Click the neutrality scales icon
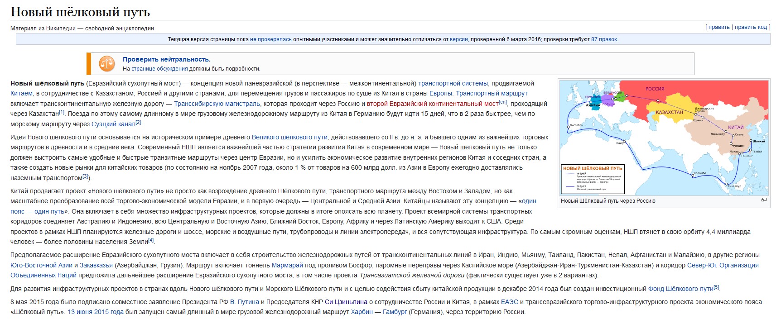 (107, 64)
